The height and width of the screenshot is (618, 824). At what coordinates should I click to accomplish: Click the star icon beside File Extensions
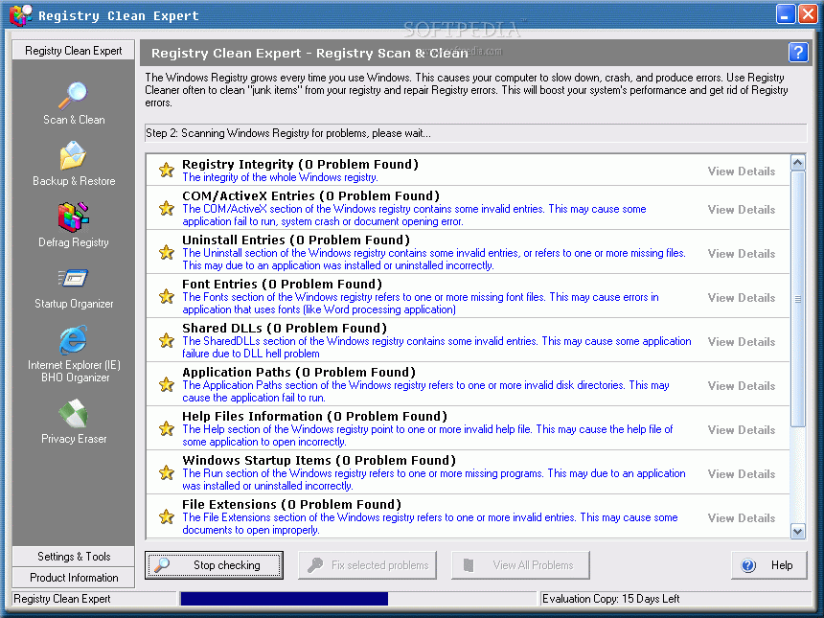(167, 517)
